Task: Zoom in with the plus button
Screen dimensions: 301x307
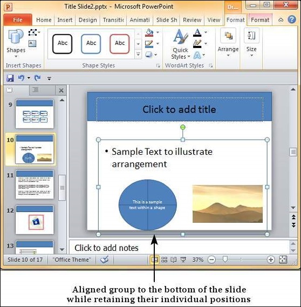Action: pyautogui.click(x=271, y=260)
